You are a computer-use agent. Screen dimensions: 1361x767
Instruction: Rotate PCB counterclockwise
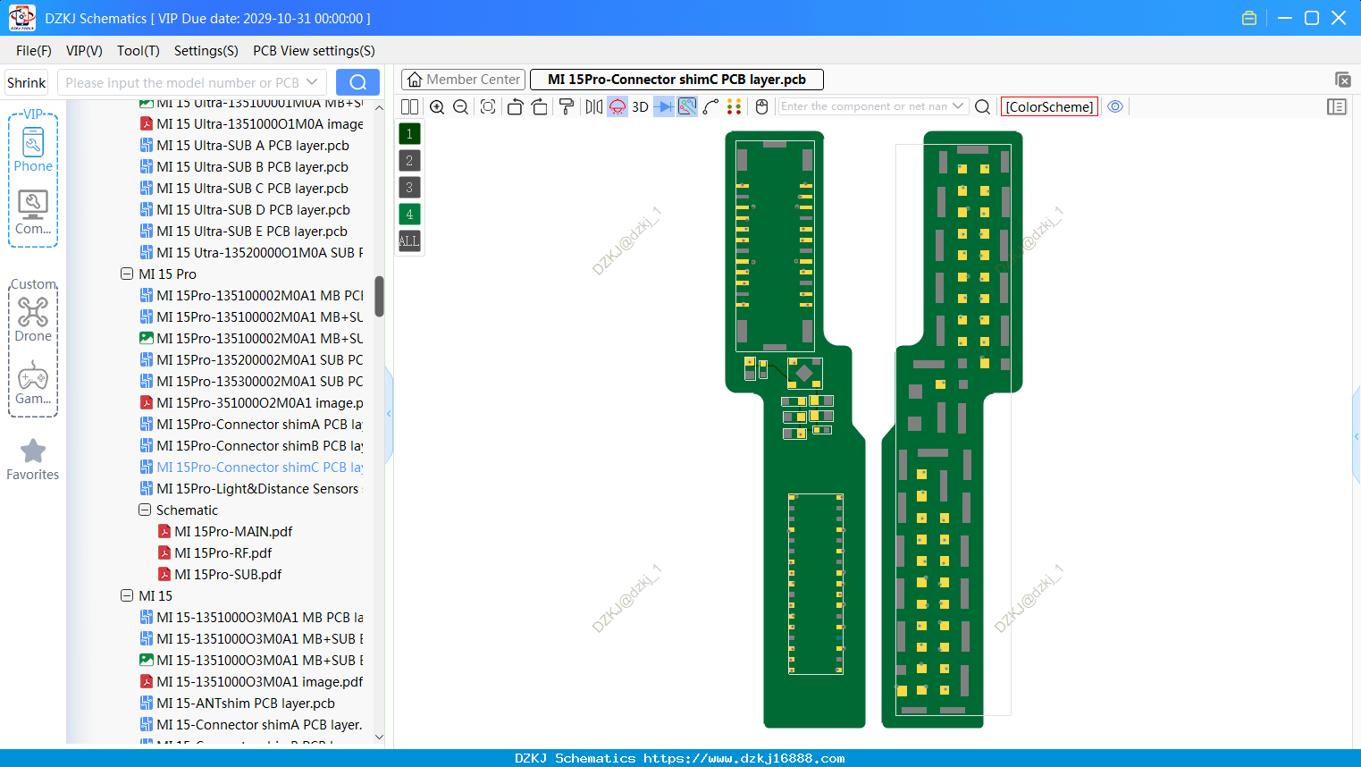click(515, 106)
